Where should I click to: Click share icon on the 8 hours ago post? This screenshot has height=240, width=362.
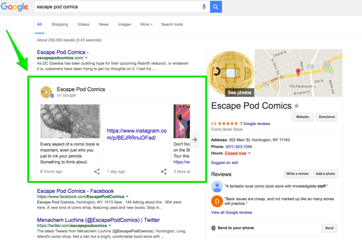coord(97,172)
